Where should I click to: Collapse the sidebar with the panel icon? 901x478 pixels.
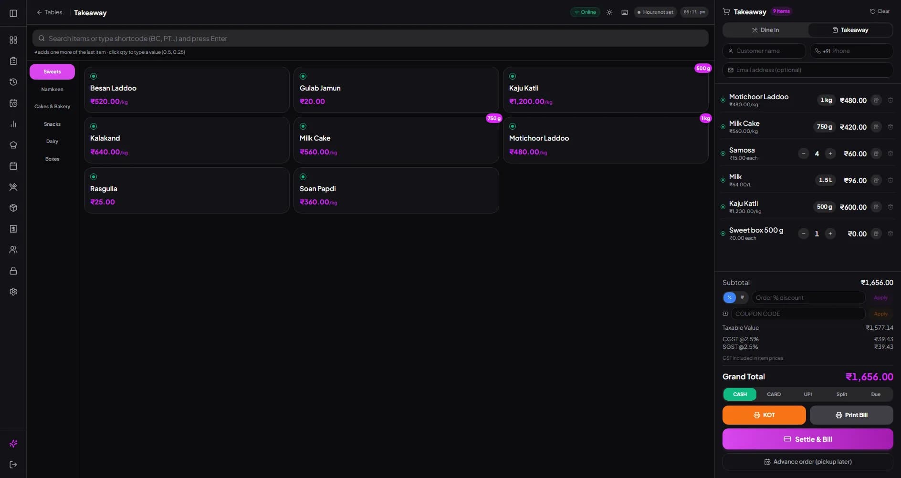point(13,13)
